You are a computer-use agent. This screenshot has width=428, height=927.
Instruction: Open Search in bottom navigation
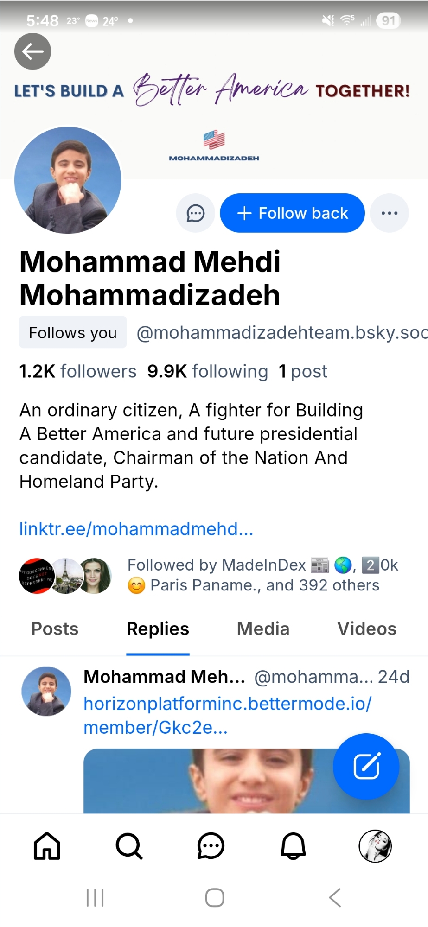129,846
